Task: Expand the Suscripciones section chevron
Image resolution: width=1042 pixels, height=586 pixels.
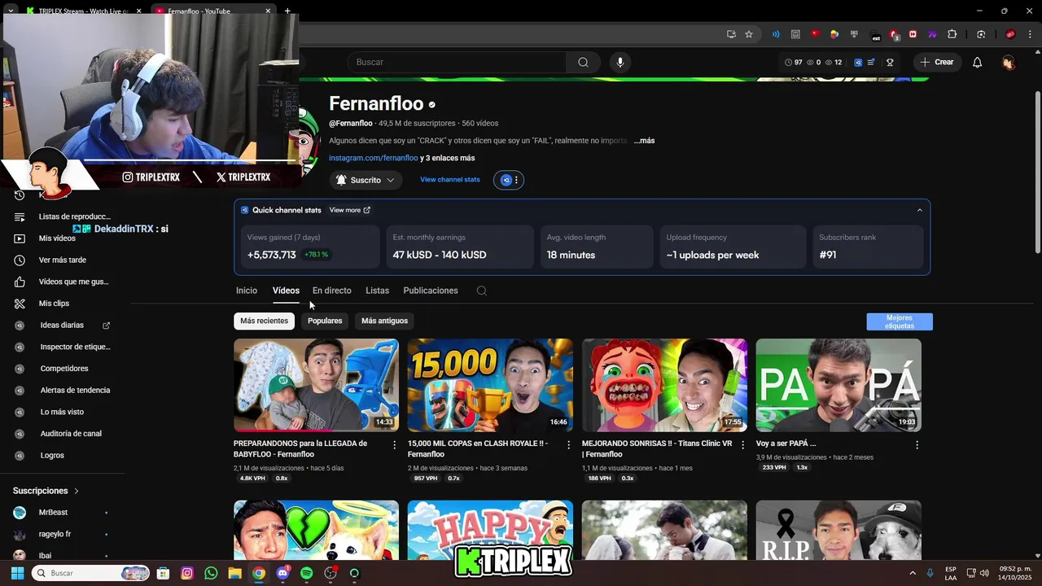Action: [77, 491]
